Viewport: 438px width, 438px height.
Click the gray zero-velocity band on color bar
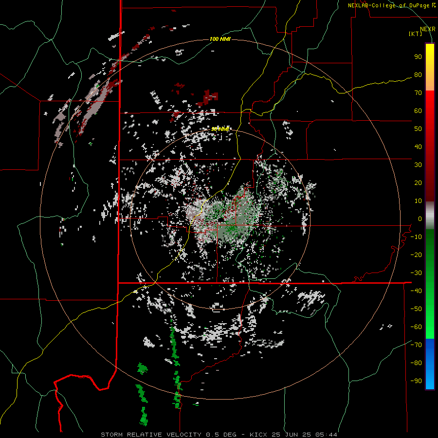point(430,216)
